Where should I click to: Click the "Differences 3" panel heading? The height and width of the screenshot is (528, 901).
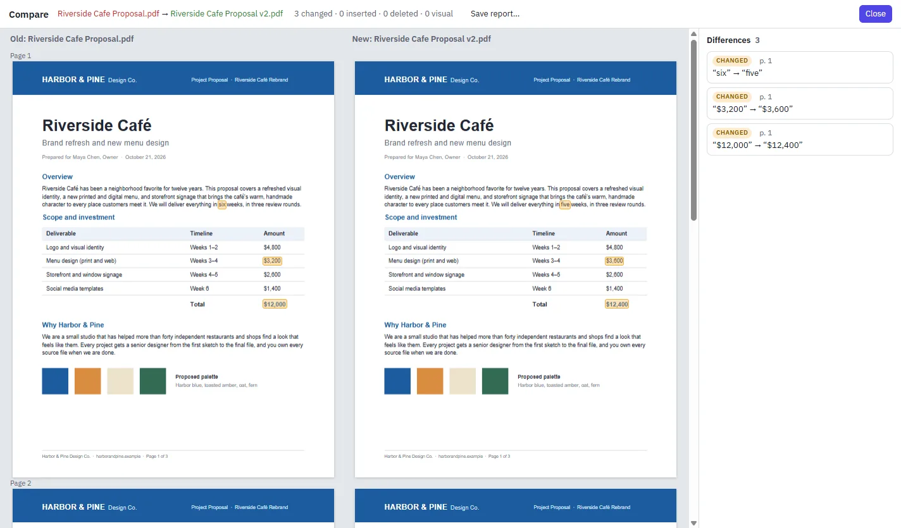(733, 40)
